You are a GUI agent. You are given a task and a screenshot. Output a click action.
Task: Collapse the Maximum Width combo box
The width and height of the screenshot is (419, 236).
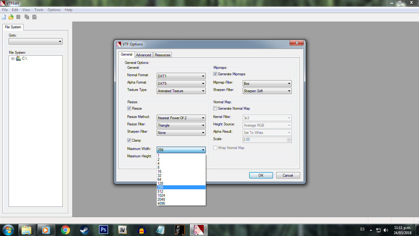pos(181,150)
